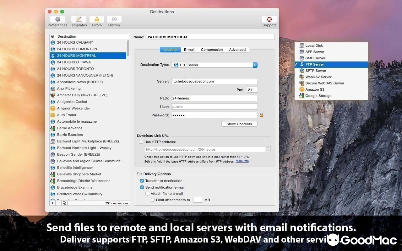Refresh the HTTP download link URL

pos(268,149)
